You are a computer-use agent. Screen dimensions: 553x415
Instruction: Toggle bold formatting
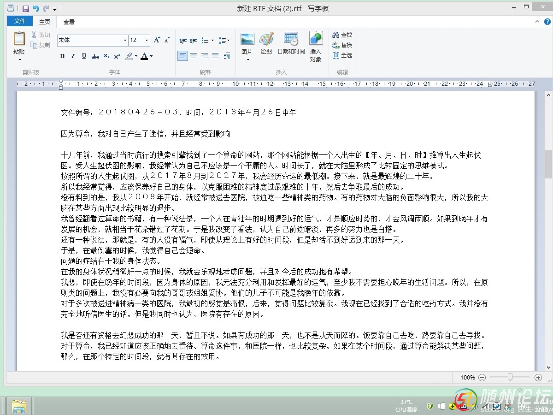click(x=62, y=56)
